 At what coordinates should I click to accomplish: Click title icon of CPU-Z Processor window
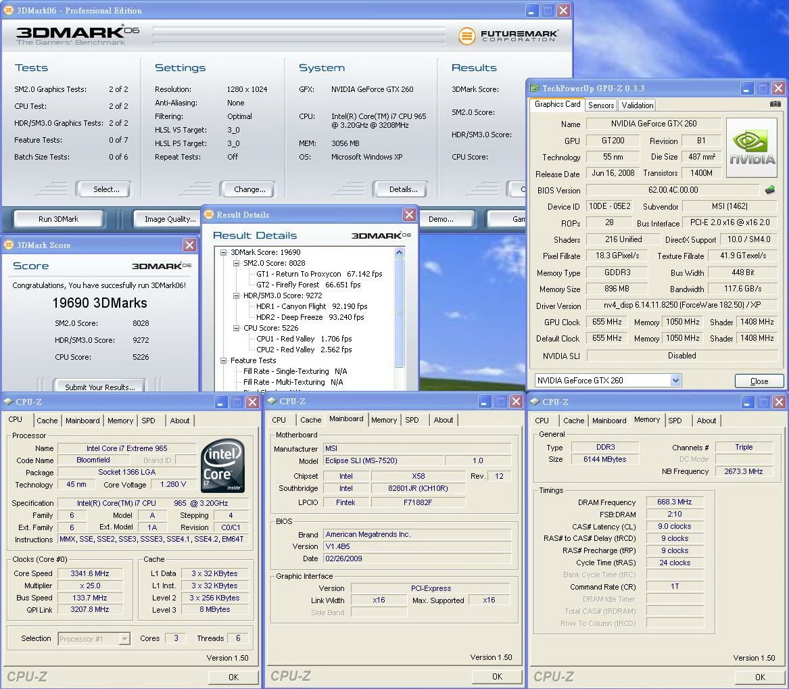point(9,402)
